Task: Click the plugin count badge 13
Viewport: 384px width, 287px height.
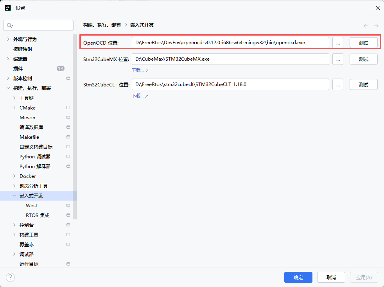Action: tap(61, 68)
